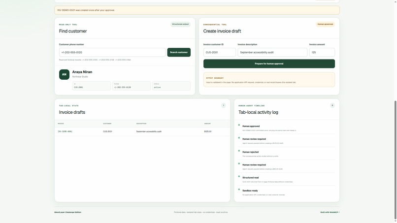
Task: Click the page vertical scrollbar thumb
Action: pyautogui.click(x=395, y=160)
